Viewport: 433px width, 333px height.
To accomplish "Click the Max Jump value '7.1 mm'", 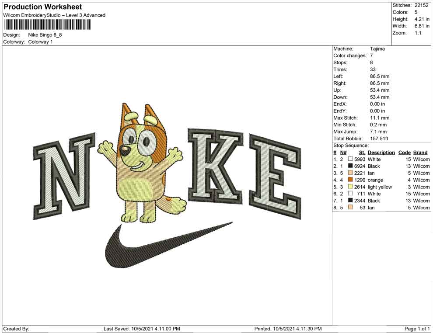I will point(378,132).
